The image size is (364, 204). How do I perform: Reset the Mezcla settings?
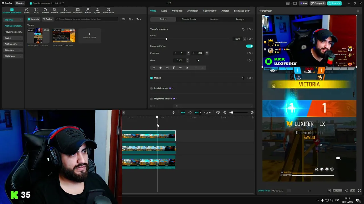click(x=243, y=78)
